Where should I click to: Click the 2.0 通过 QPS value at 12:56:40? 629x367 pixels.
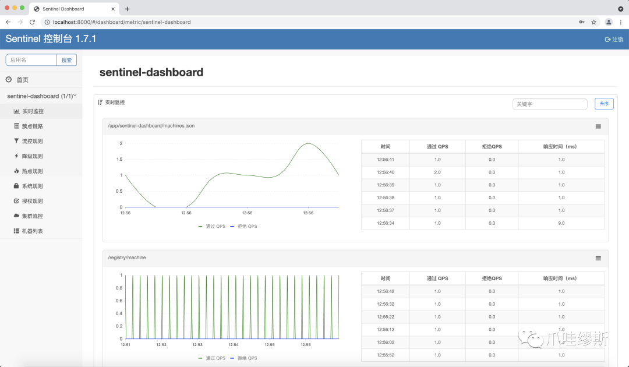[x=437, y=172]
